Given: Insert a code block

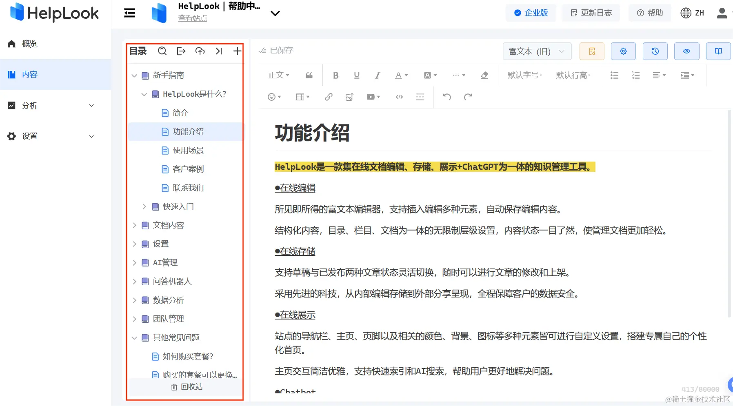Looking at the screenshot, I should pyautogui.click(x=399, y=97).
